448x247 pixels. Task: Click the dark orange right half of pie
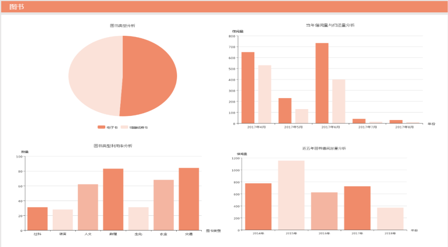point(151,76)
